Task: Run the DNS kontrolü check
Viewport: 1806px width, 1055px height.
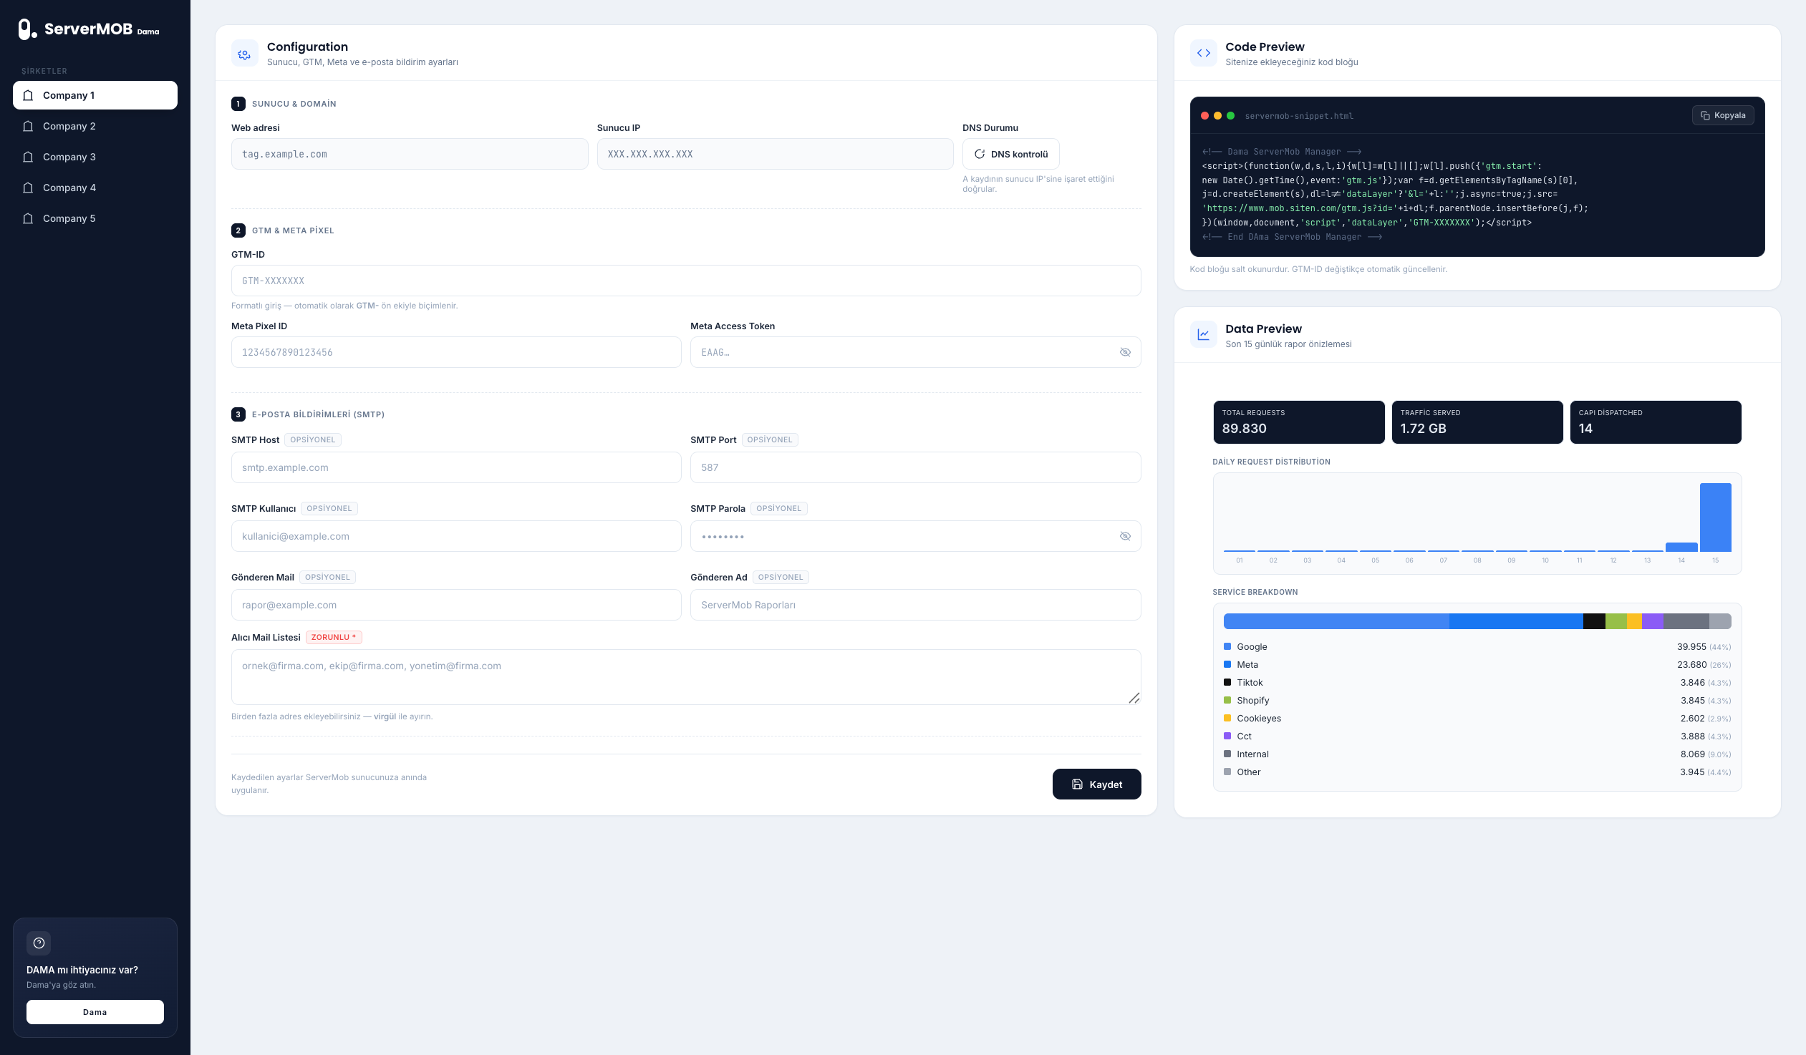Action: click(x=1010, y=154)
